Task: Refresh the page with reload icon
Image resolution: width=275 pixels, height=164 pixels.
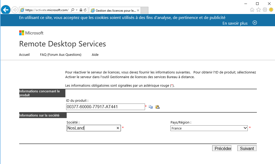Action: pyautogui.click(x=85, y=10)
